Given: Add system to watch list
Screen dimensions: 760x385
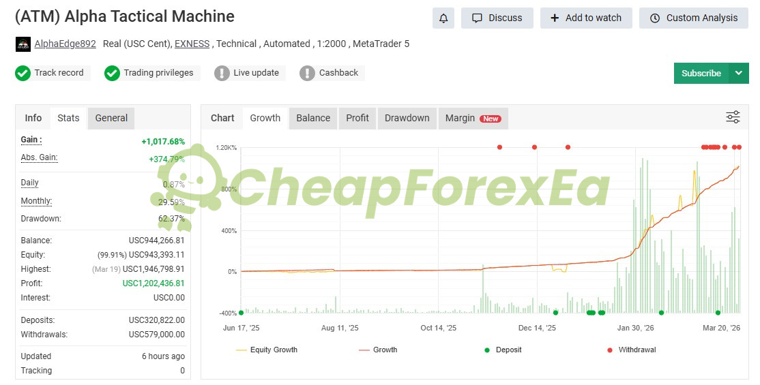Looking at the screenshot, I should (586, 18).
